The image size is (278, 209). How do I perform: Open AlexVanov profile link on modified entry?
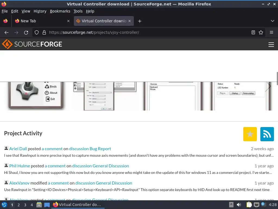coord(19,183)
